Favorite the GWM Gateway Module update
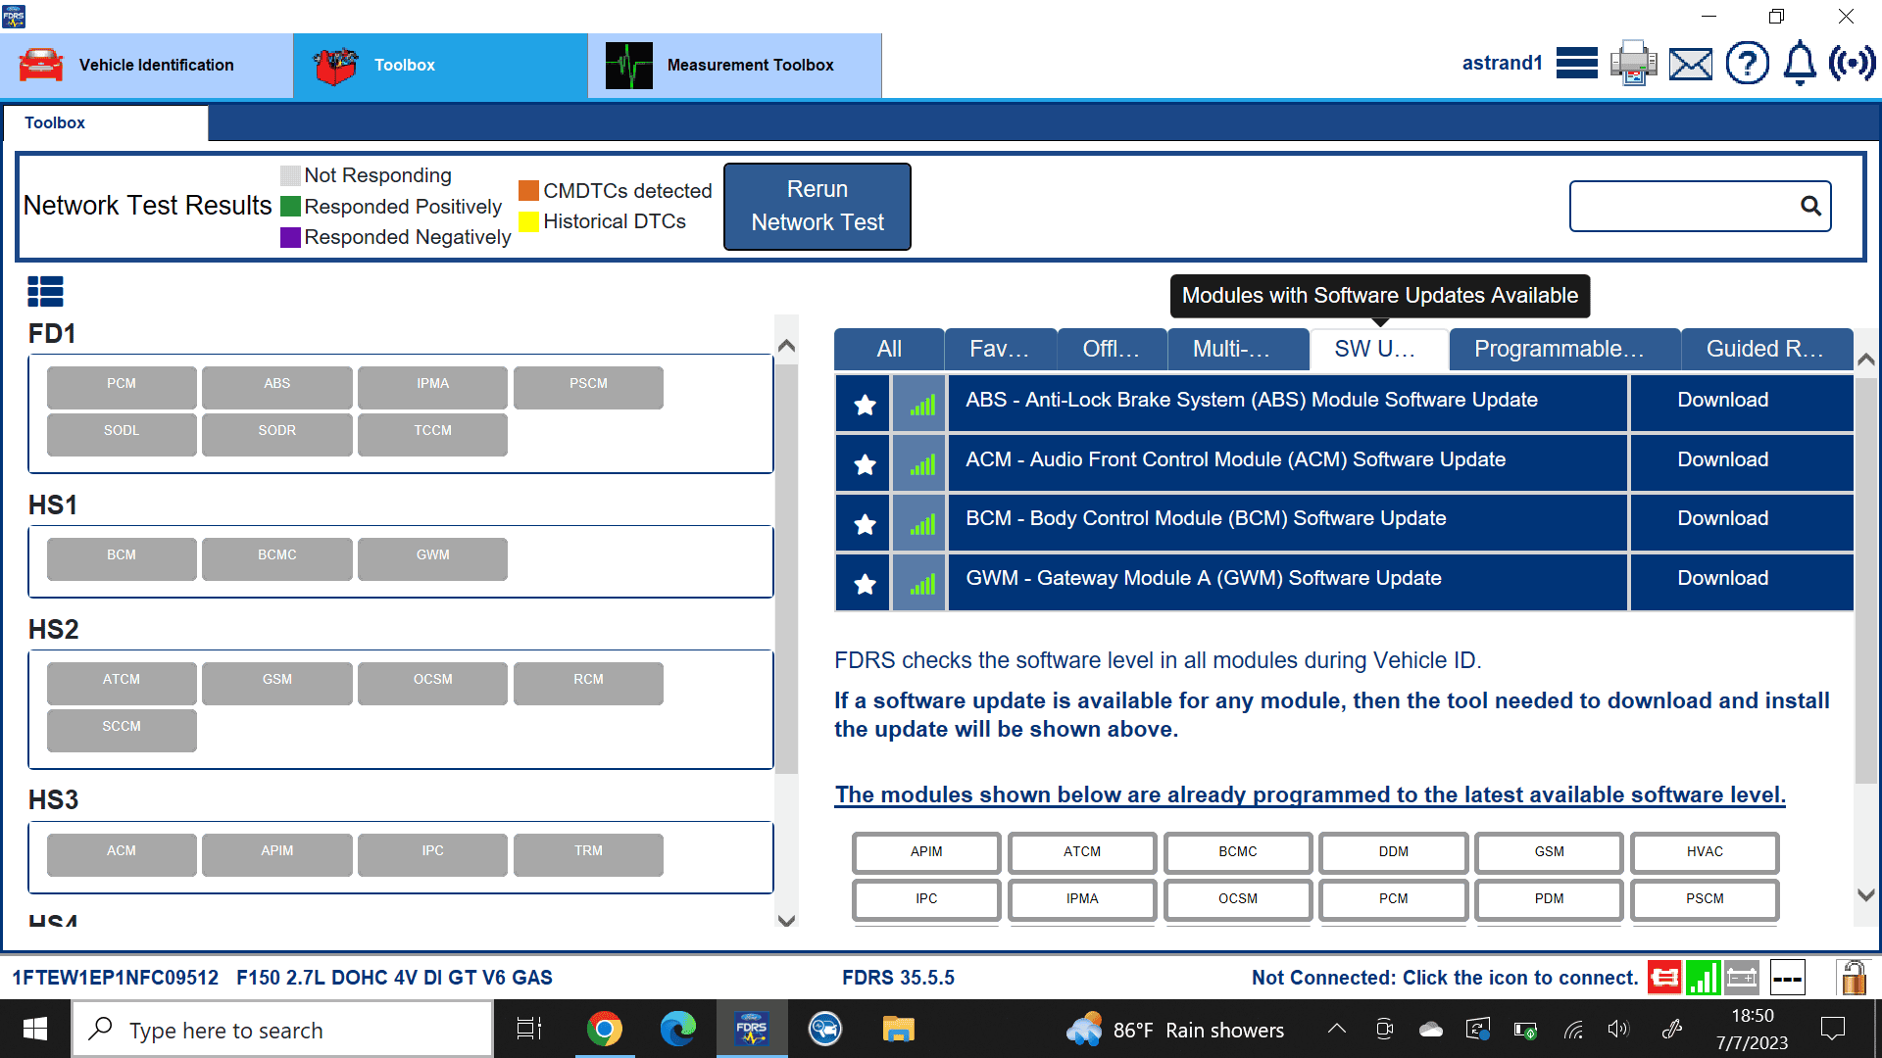This screenshot has height=1058, width=1882. (863, 582)
